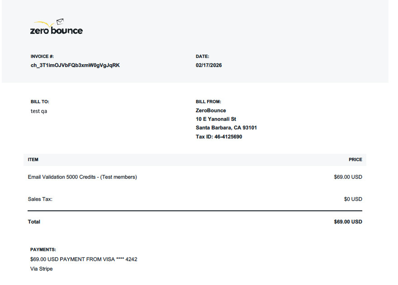Select the flying envelope icon above the logo
Screen dimensions: 398x285
point(59,21)
